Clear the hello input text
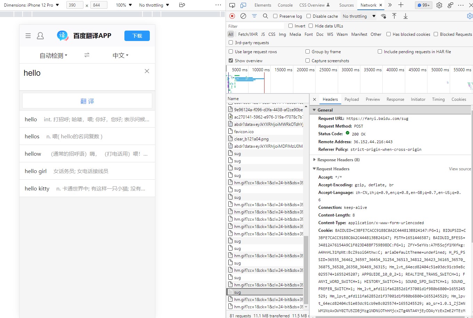The width and height of the screenshot is (473, 318). tap(147, 71)
